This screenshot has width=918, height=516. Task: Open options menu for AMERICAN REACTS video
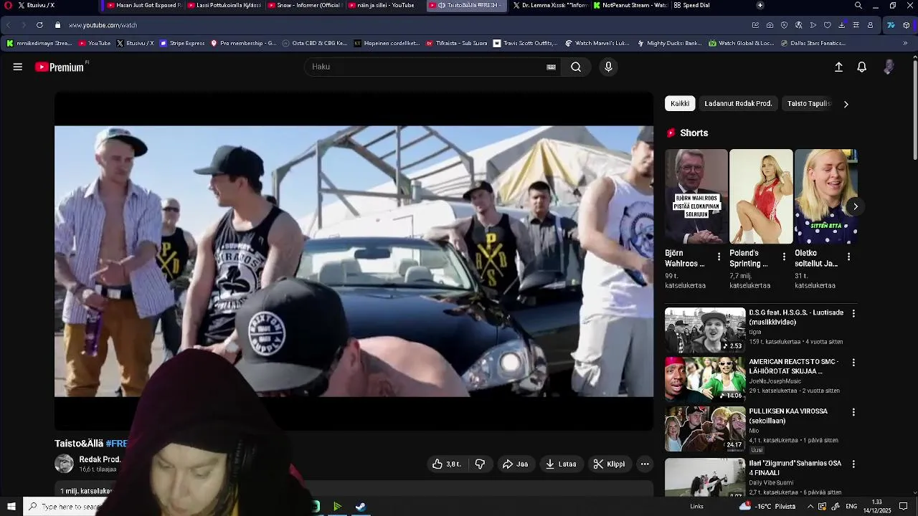tap(853, 363)
